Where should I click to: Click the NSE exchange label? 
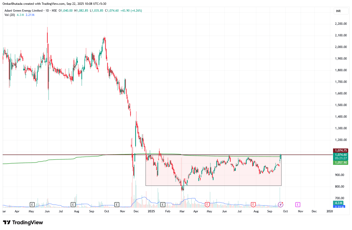pos(54,11)
